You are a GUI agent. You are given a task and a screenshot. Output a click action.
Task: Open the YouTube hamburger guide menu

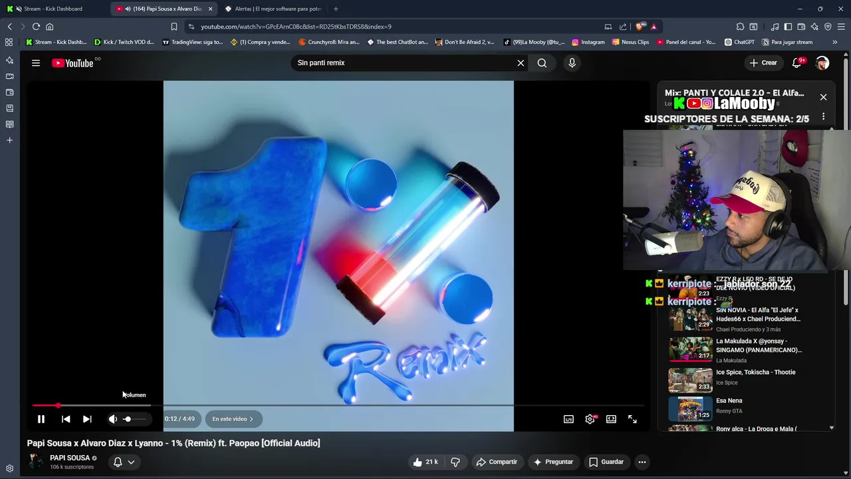click(x=36, y=63)
